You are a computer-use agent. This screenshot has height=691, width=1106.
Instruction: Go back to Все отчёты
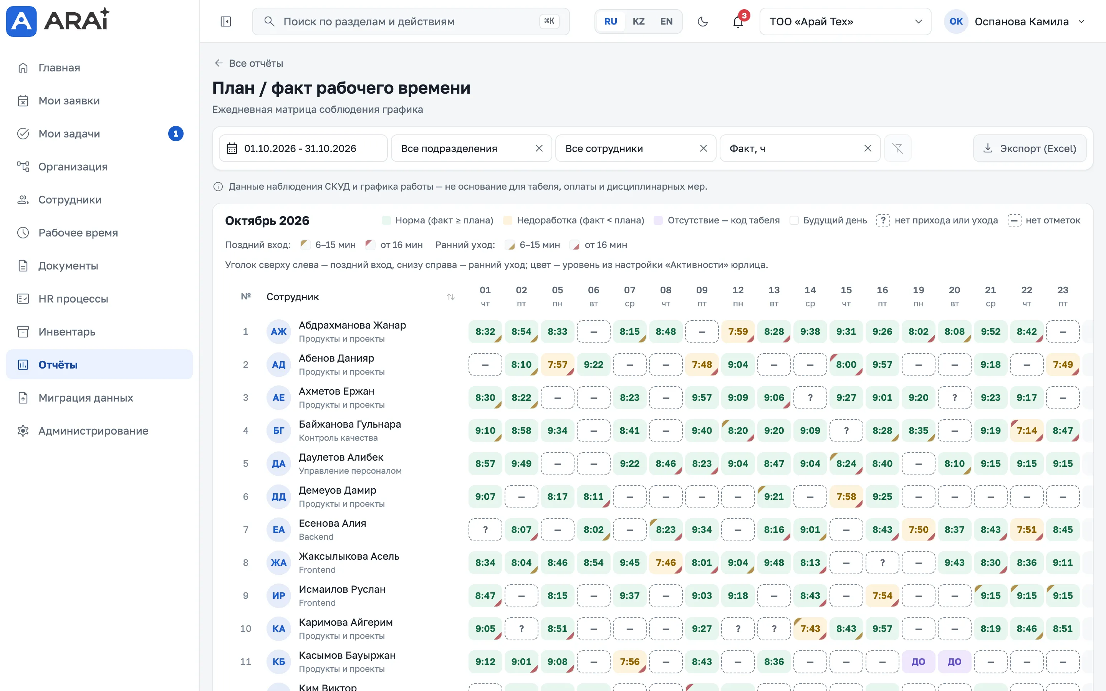point(248,63)
